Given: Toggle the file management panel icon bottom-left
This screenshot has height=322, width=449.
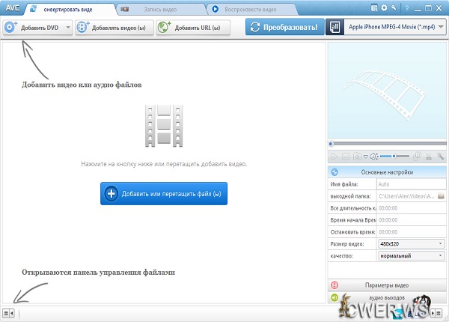Looking at the screenshot, I should tap(8, 313).
